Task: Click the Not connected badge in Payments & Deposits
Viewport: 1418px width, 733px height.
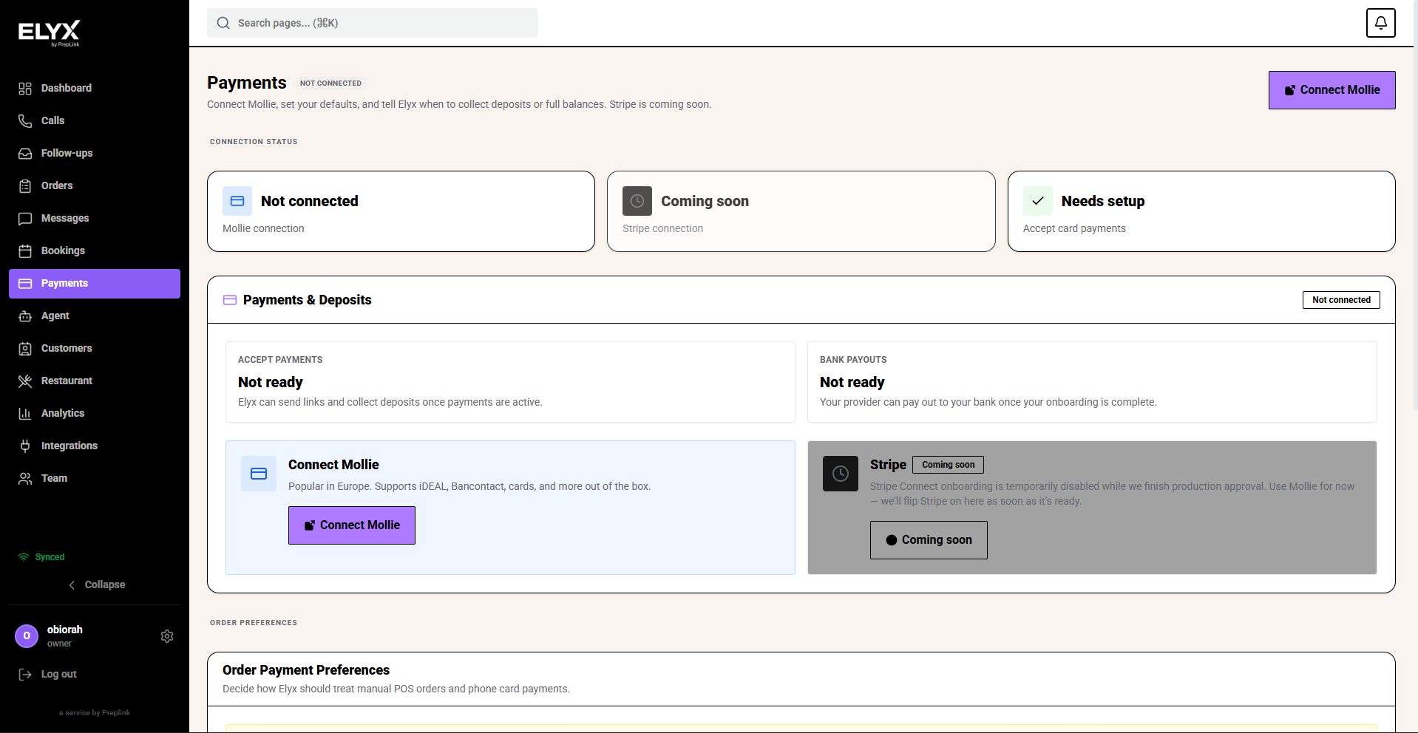Action: pos(1341,300)
